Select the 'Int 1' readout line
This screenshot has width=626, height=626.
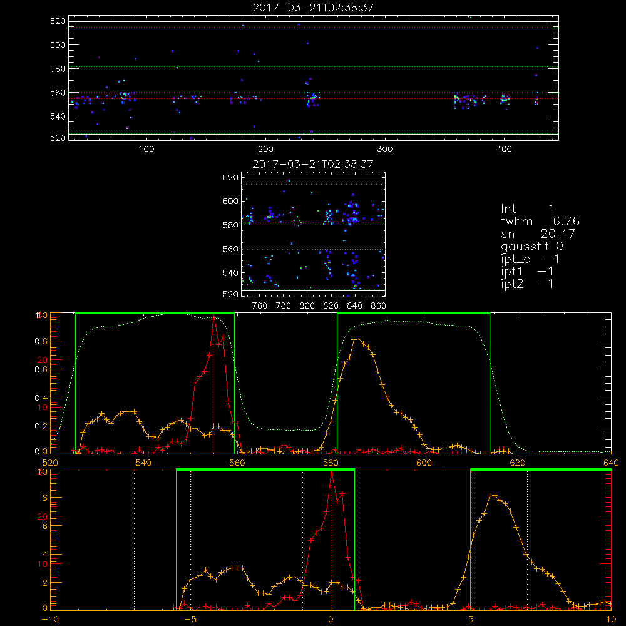coord(527,209)
